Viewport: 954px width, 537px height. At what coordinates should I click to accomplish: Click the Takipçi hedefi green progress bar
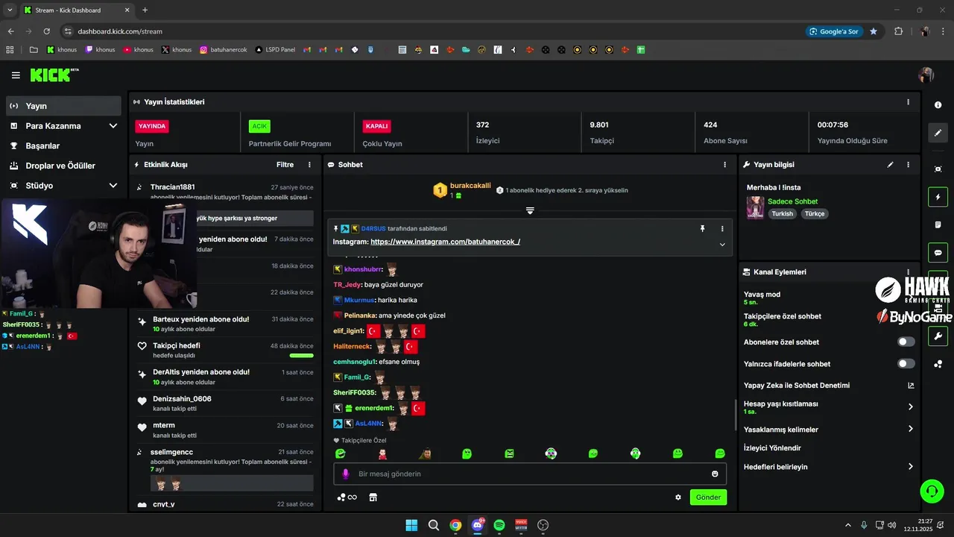(301, 356)
